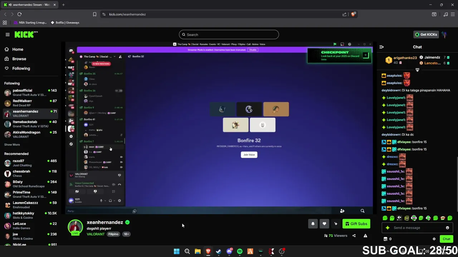Click add friend icon below stream
The height and width of the screenshot is (257, 458).
(342, 211)
